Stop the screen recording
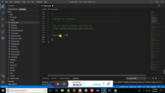This screenshot has width=165, height=93. (x=58, y=84)
